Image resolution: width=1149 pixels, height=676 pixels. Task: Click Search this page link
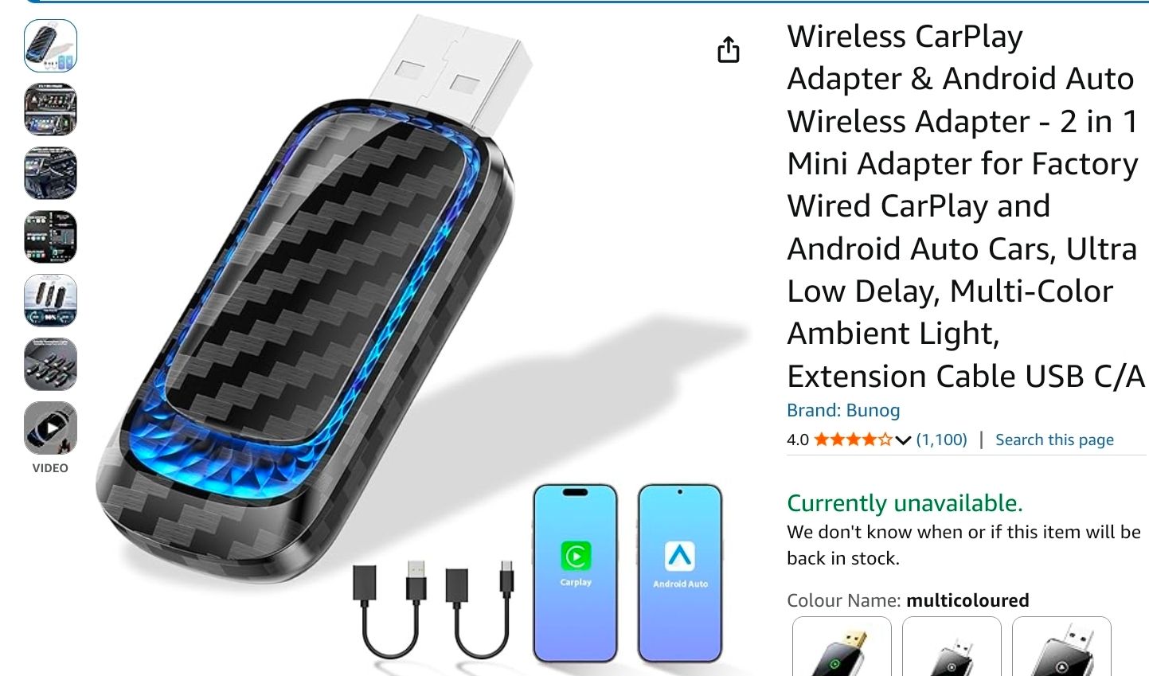point(1054,440)
